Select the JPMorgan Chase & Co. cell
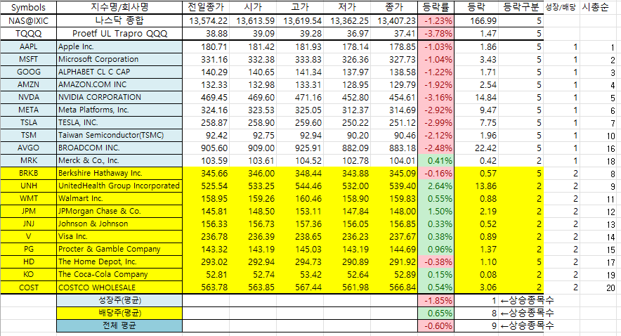This screenshot has height=336, width=621. [119, 212]
